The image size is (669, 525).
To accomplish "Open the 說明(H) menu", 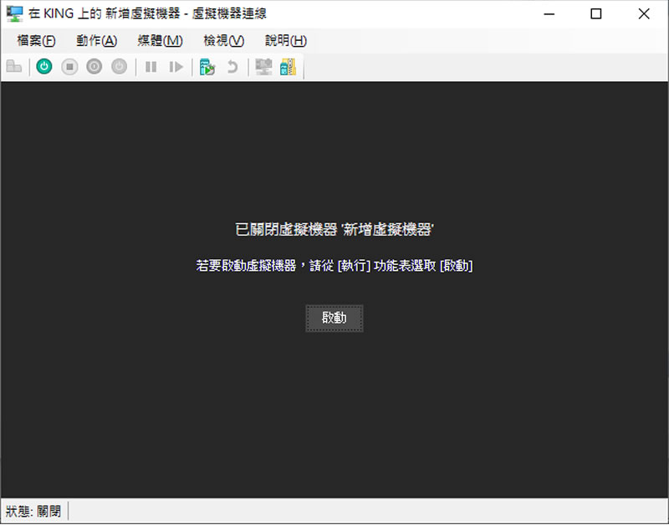I will pyautogui.click(x=286, y=41).
